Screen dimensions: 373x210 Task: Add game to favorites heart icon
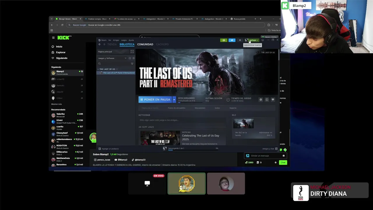(273, 99)
